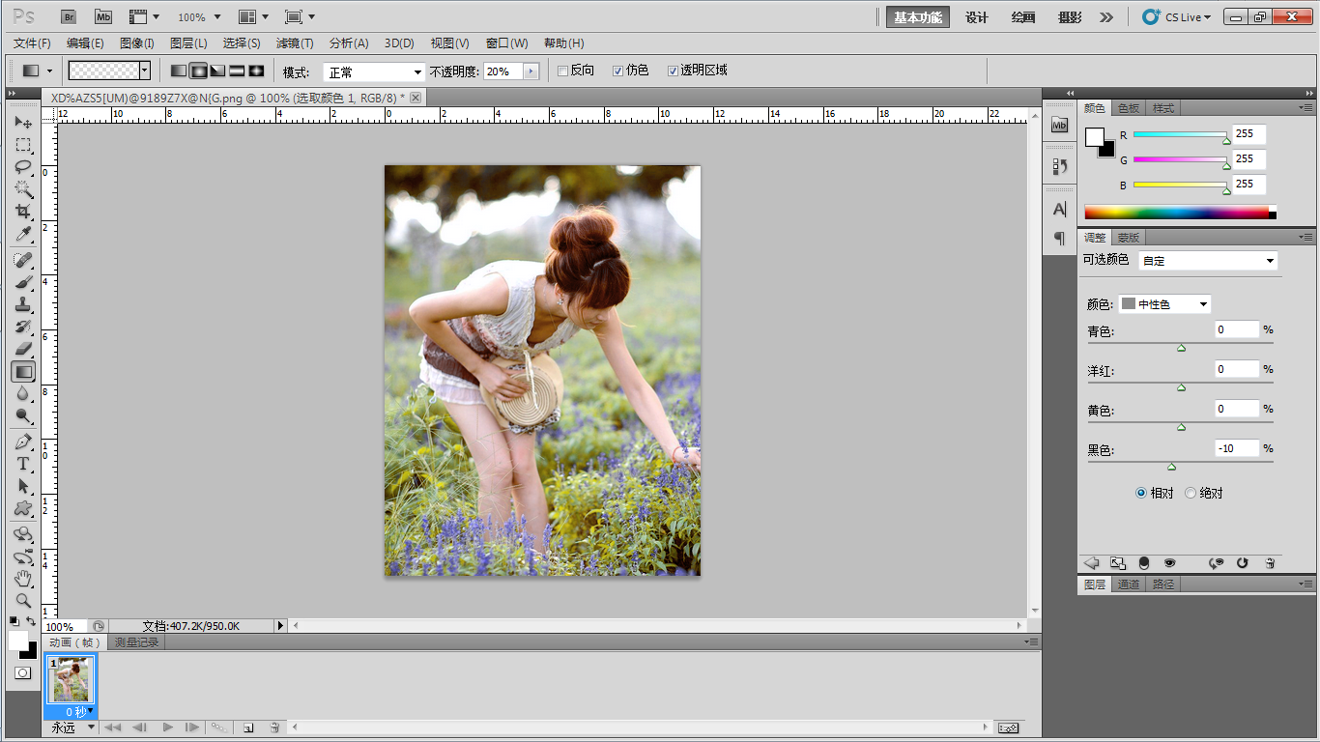The height and width of the screenshot is (742, 1320).
Task: Expand the 颜色 中性色 dropdown
Action: point(1164,304)
